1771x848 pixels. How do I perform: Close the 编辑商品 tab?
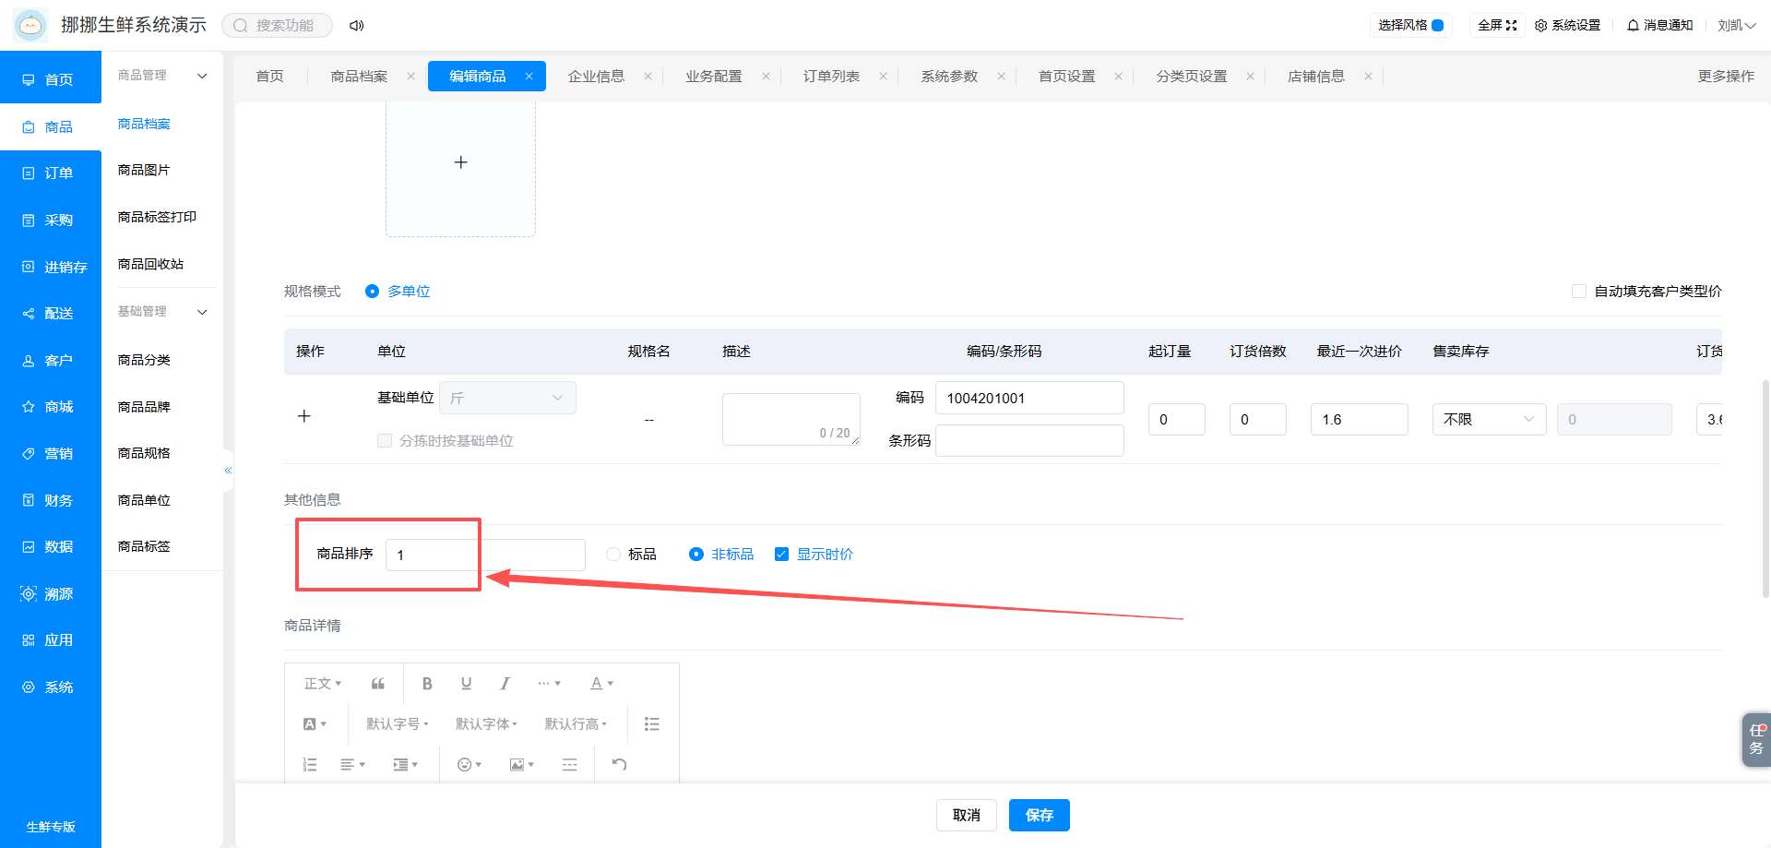coord(529,77)
